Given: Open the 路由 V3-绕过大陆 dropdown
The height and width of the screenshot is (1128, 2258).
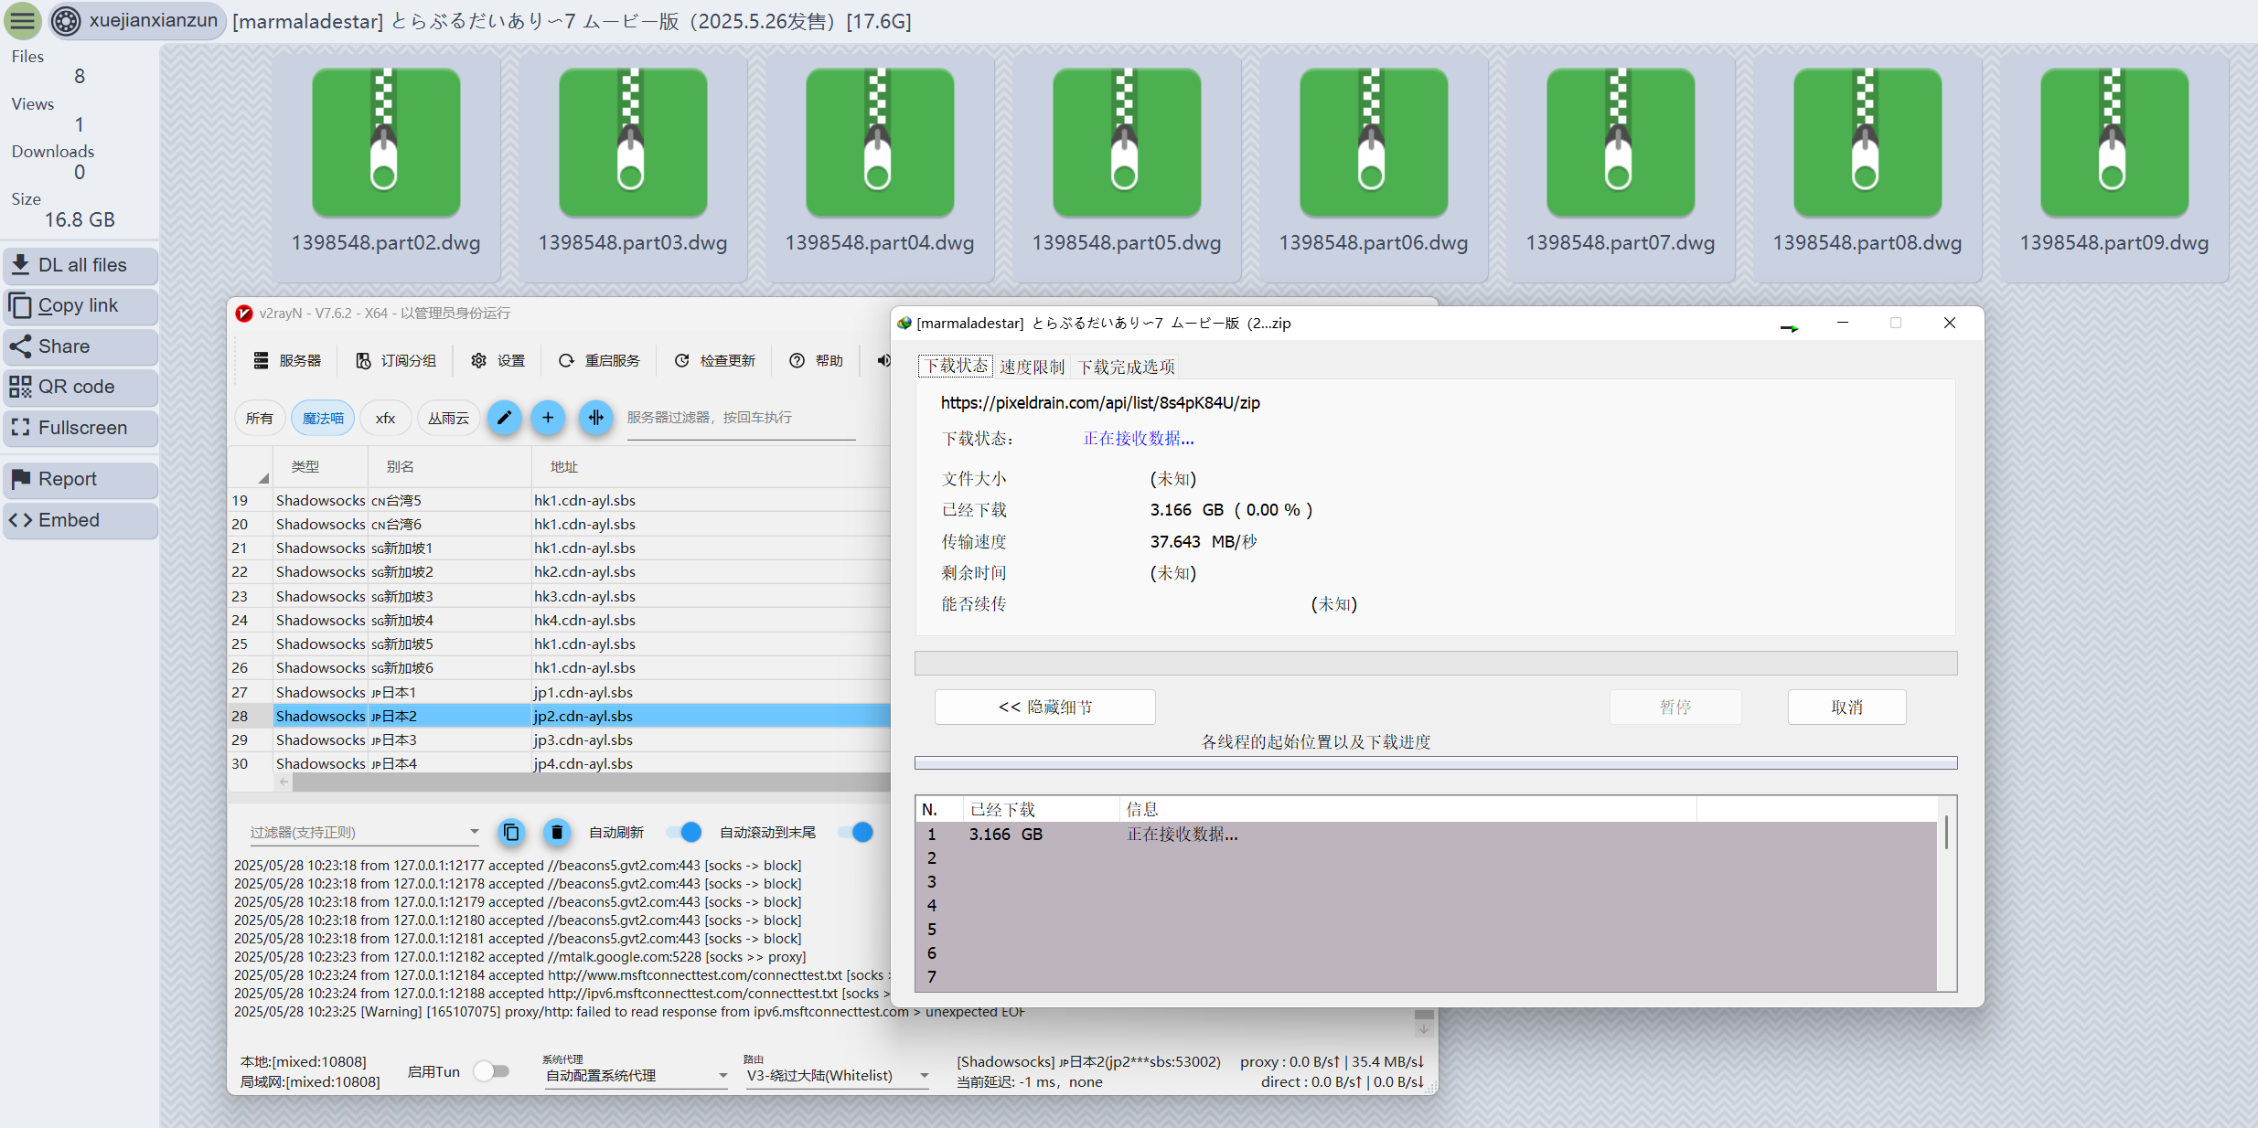Looking at the screenshot, I should [x=838, y=1076].
